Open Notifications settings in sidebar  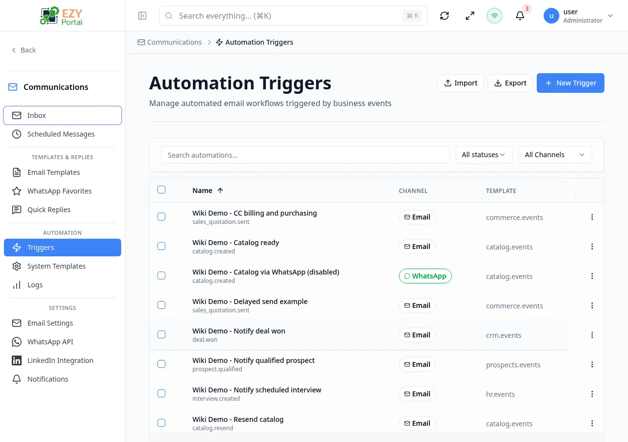[x=62, y=379]
